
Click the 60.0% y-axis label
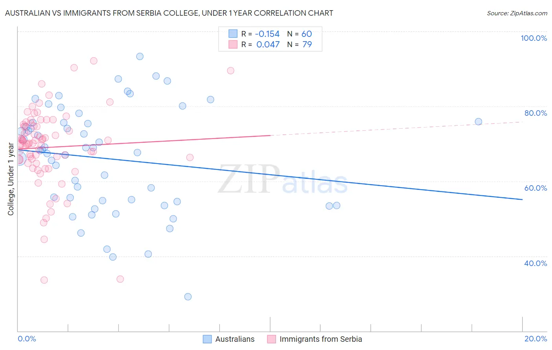(536, 188)
